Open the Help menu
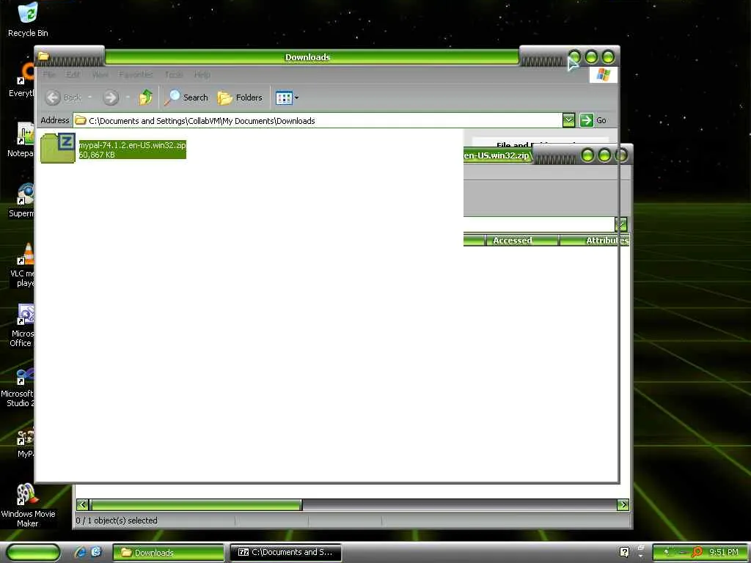This screenshot has width=751, height=563. click(x=202, y=75)
